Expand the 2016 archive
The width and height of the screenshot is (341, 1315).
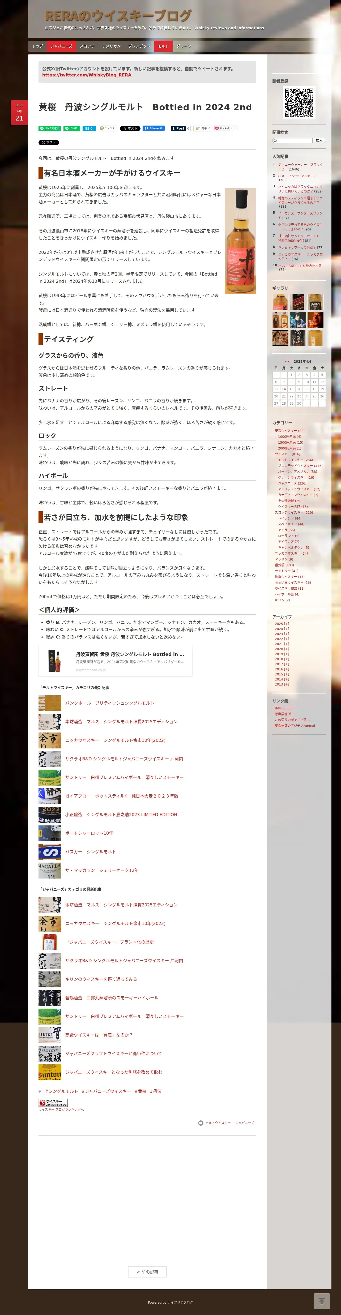pyautogui.click(x=281, y=669)
